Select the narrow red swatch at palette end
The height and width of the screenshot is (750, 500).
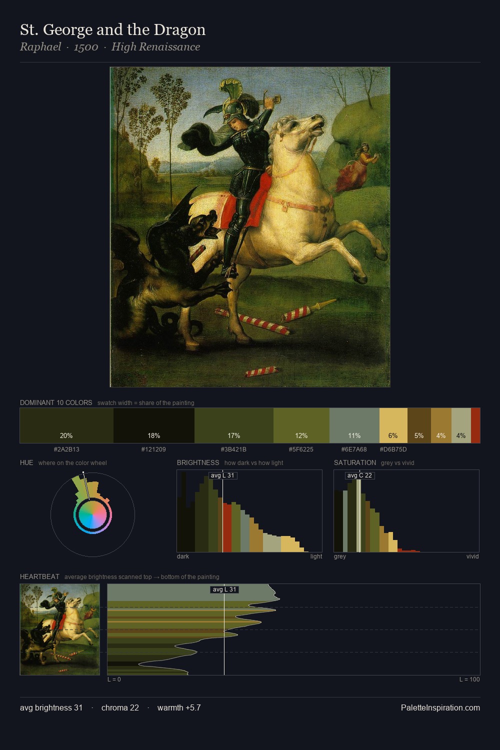475,425
